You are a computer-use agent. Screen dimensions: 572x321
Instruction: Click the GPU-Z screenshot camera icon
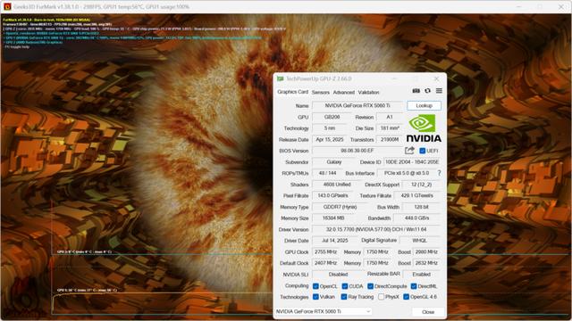pos(416,91)
